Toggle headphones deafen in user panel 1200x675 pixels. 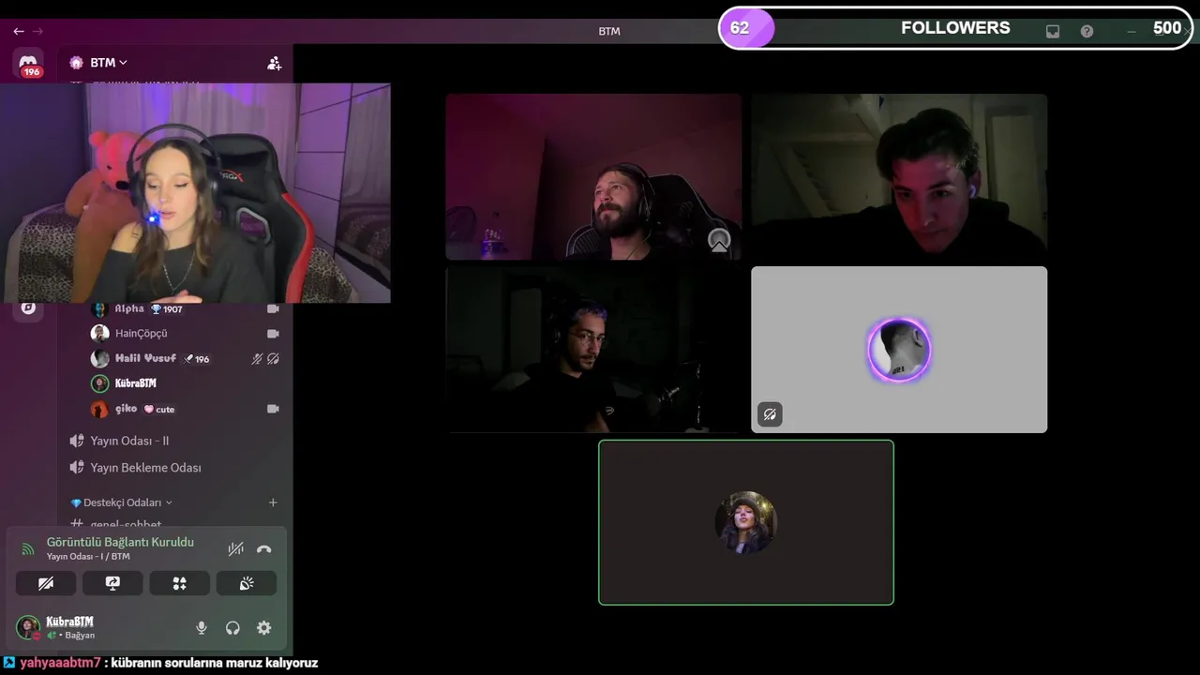tap(232, 628)
